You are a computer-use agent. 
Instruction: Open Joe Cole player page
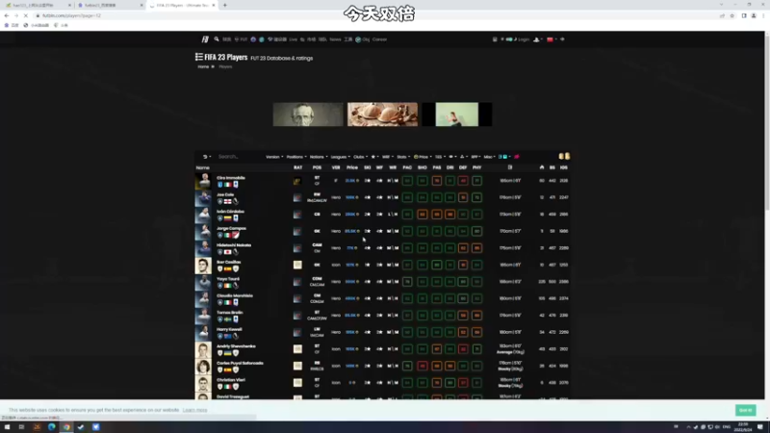(225, 194)
